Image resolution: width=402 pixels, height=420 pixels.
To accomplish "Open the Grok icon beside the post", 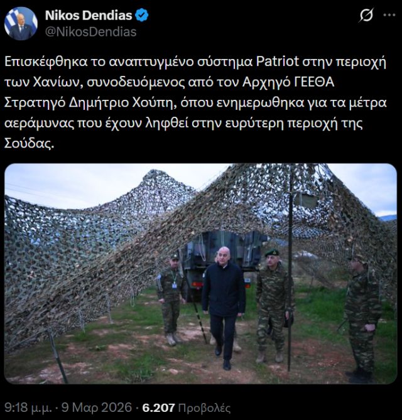I will pos(366,15).
